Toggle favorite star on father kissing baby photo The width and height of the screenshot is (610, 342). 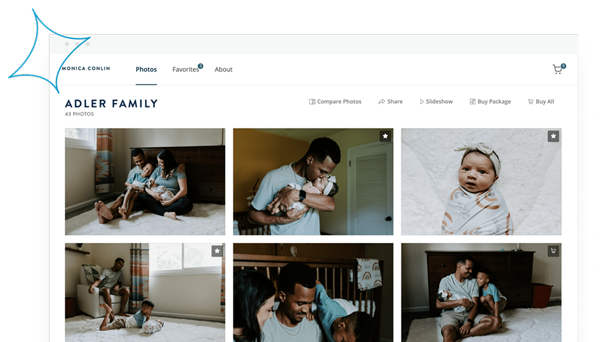point(385,136)
